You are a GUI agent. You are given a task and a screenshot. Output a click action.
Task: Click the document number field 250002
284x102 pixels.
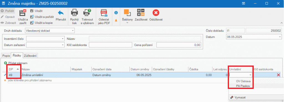[264, 31]
